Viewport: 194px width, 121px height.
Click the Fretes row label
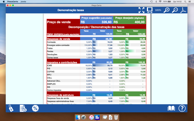coord(50,48)
